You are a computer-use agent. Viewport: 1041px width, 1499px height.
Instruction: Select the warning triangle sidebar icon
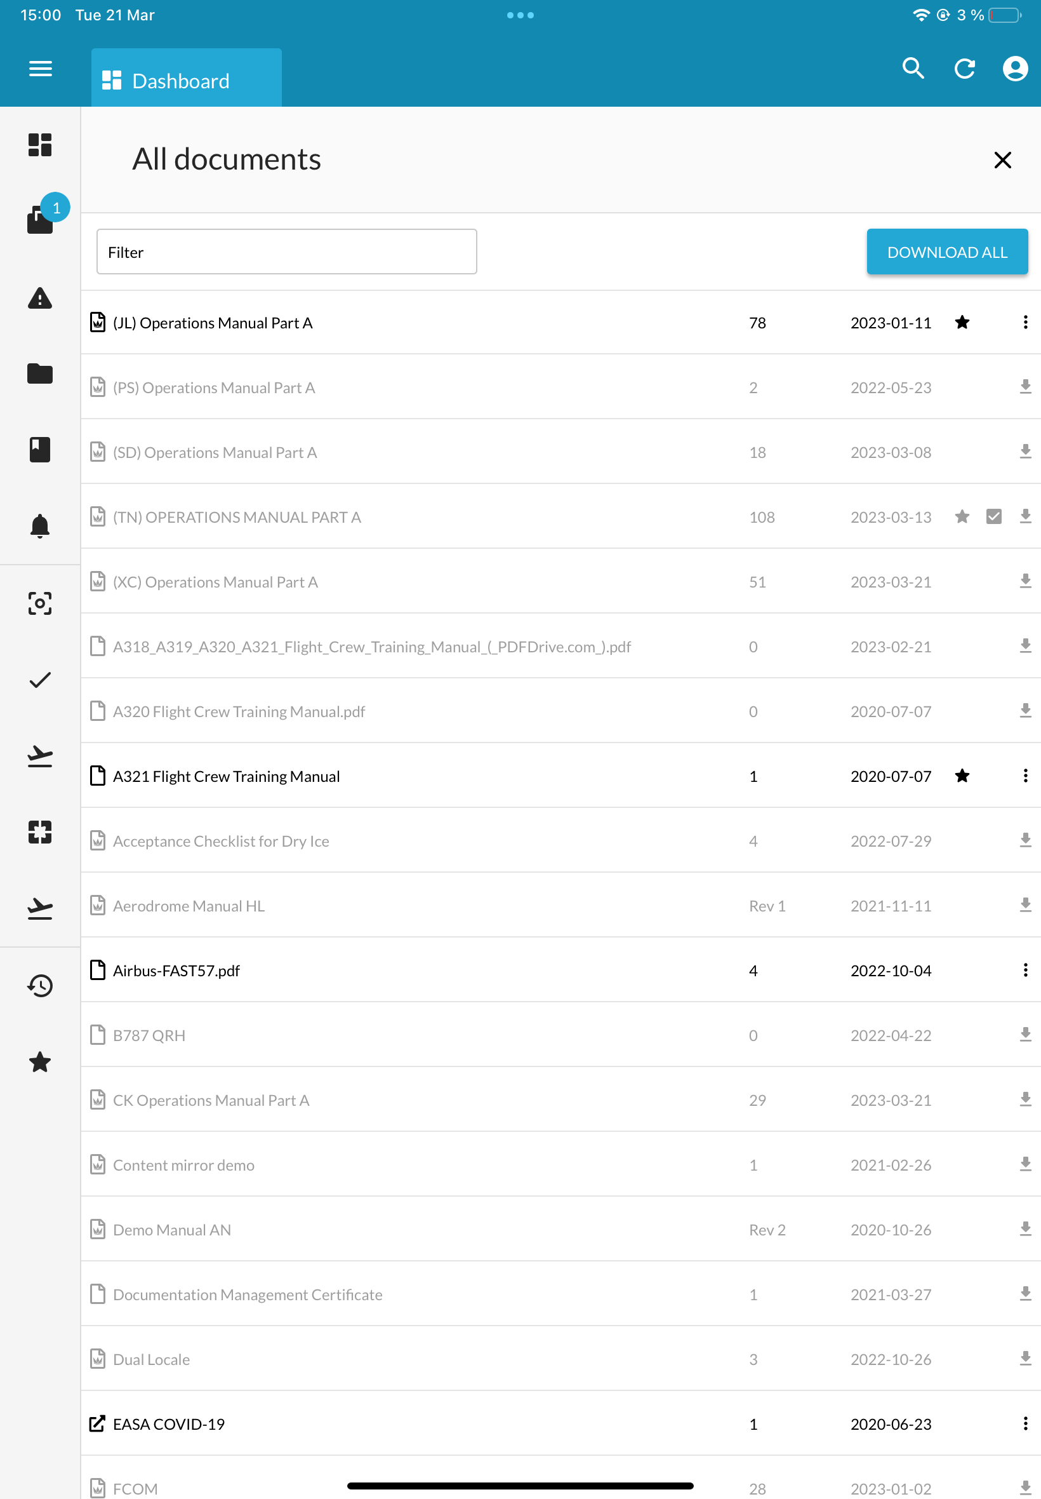[x=40, y=299]
